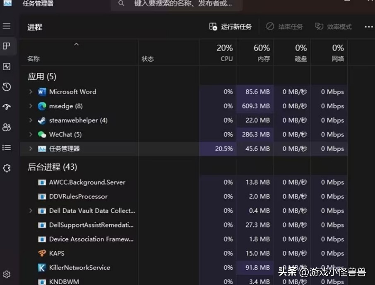Open the Details list sidebar icon

click(7, 148)
